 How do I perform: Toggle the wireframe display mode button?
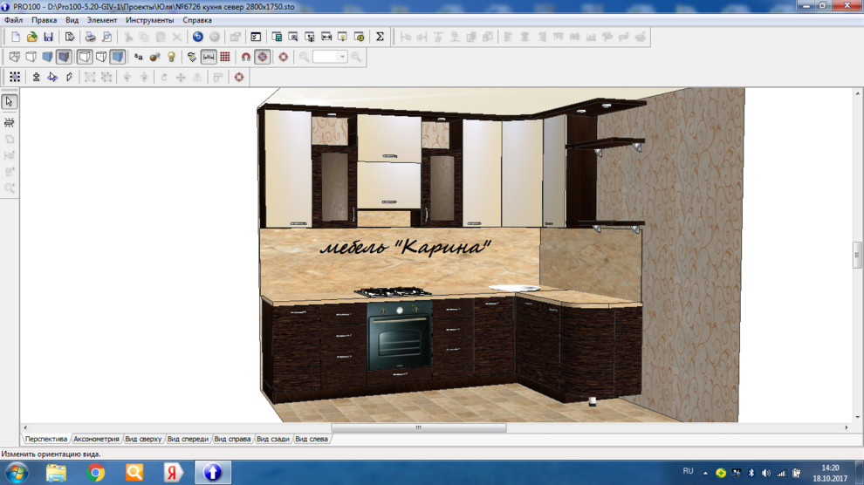tap(14, 57)
